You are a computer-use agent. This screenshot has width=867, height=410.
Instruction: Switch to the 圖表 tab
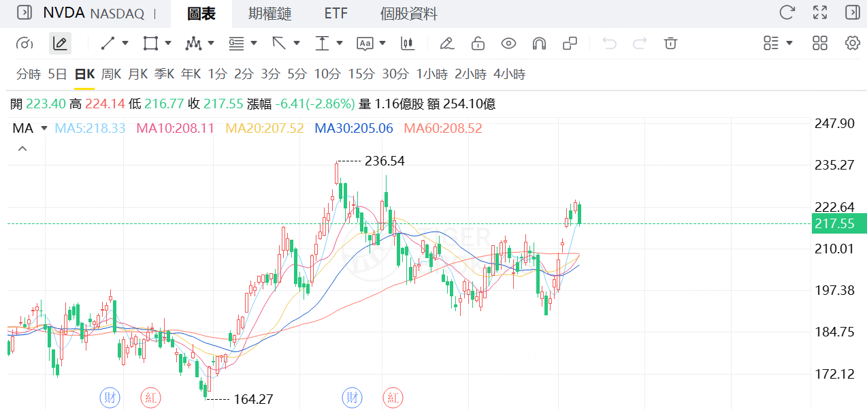200,14
